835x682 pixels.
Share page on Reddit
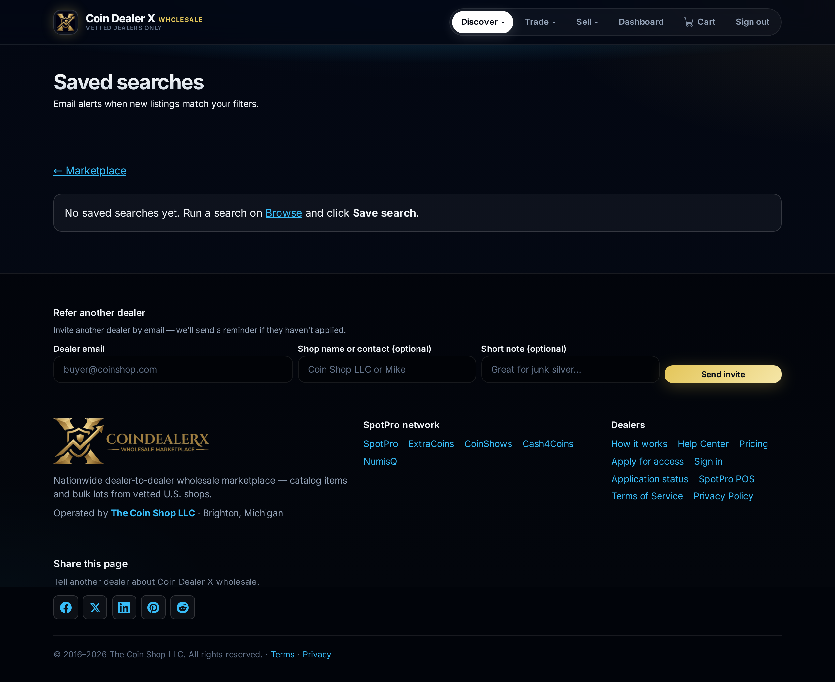click(183, 607)
